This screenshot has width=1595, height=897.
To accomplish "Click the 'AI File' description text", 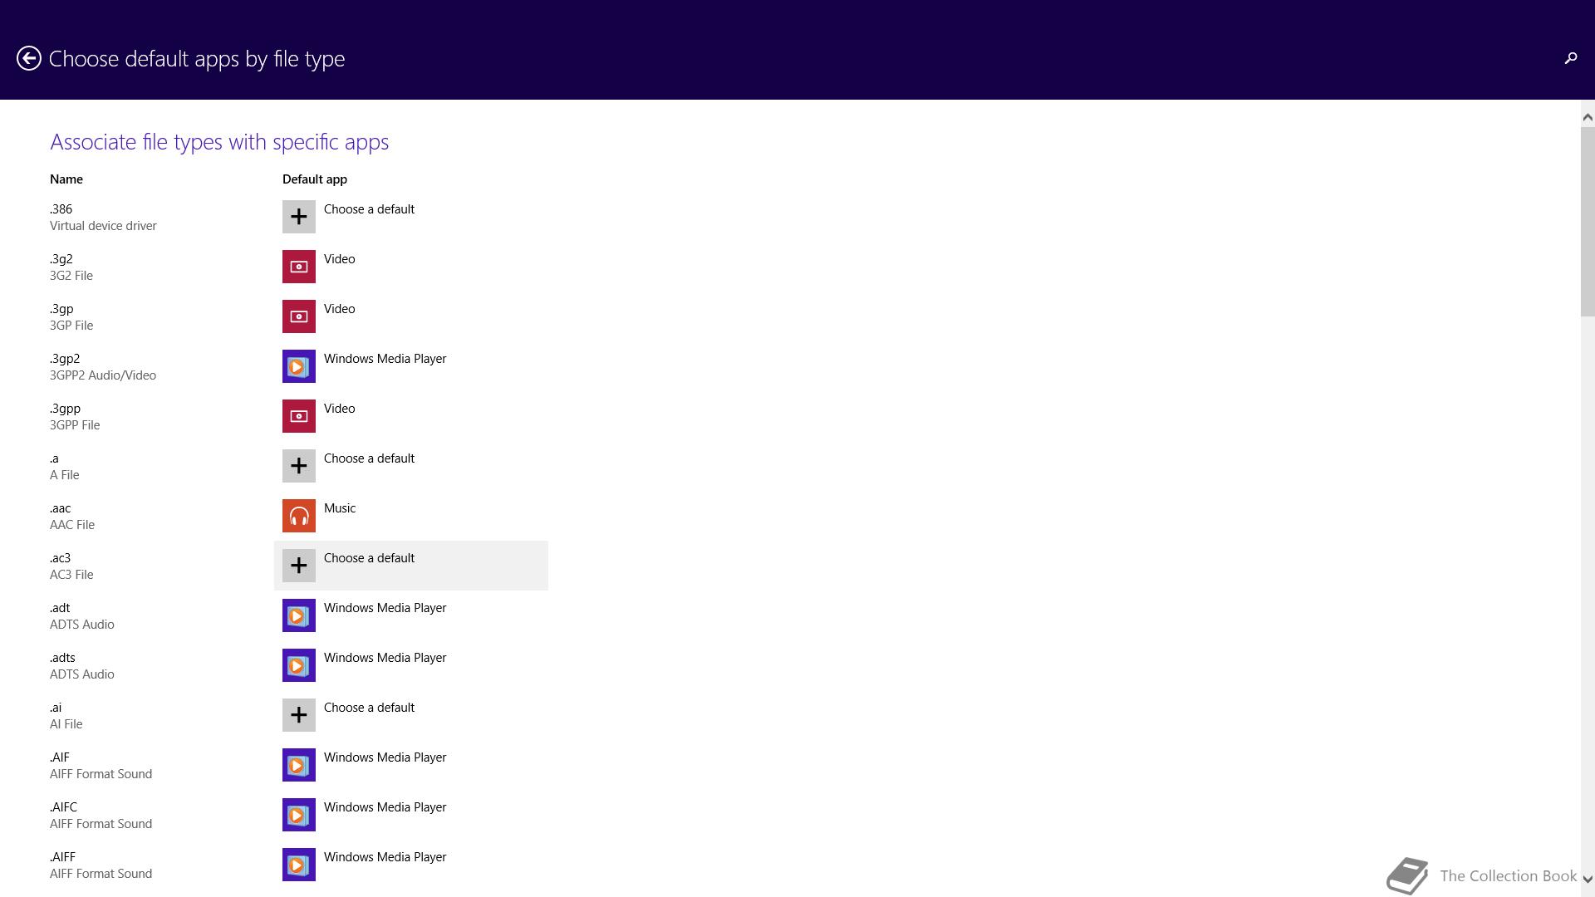I will click(66, 724).
